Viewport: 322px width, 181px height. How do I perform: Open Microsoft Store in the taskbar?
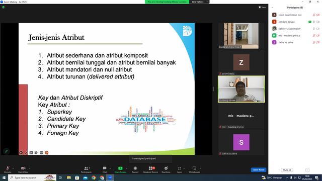pyautogui.click(x=77, y=177)
